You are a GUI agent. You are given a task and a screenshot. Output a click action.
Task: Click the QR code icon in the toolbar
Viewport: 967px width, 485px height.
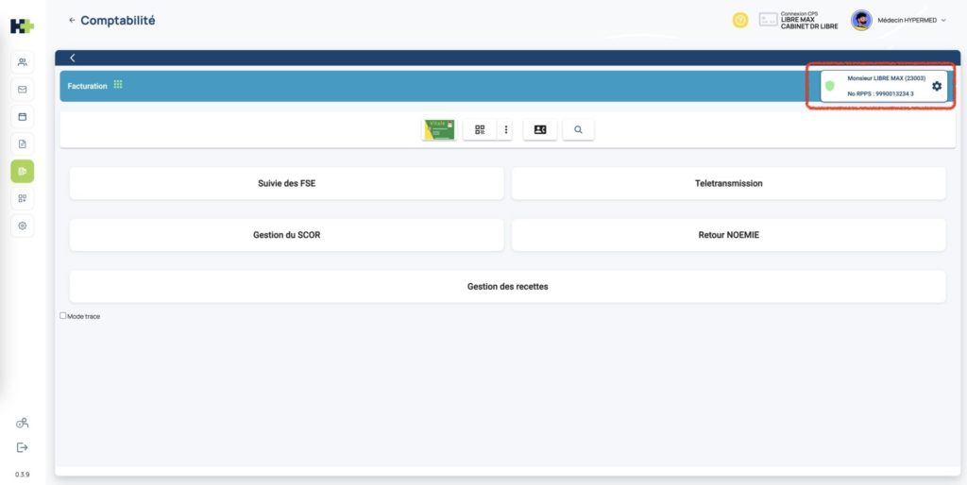click(480, 130)
